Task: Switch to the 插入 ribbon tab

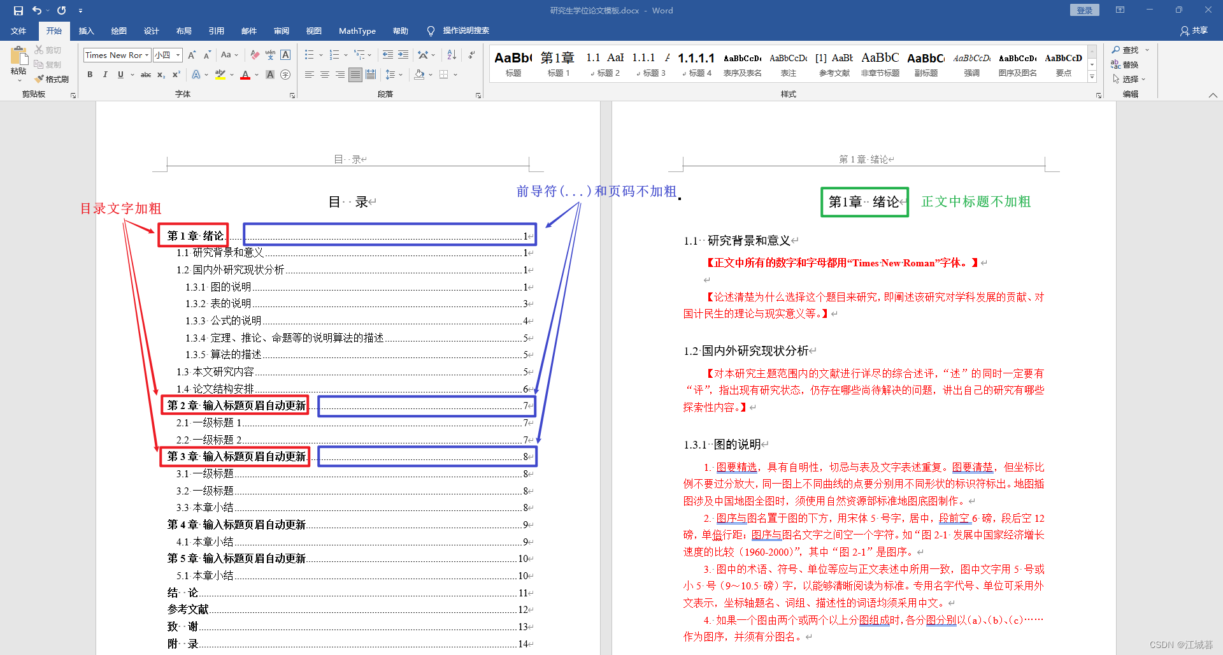Action: tap(86, 31)
